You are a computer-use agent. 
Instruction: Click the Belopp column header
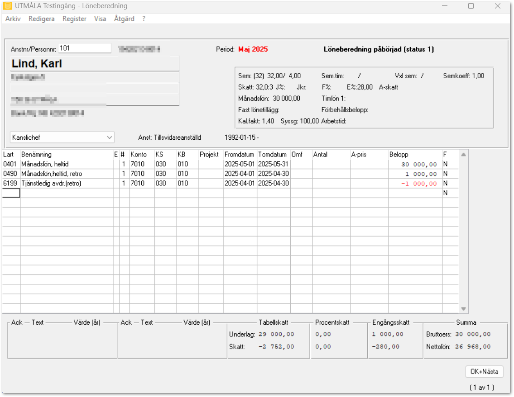(399, 155)
